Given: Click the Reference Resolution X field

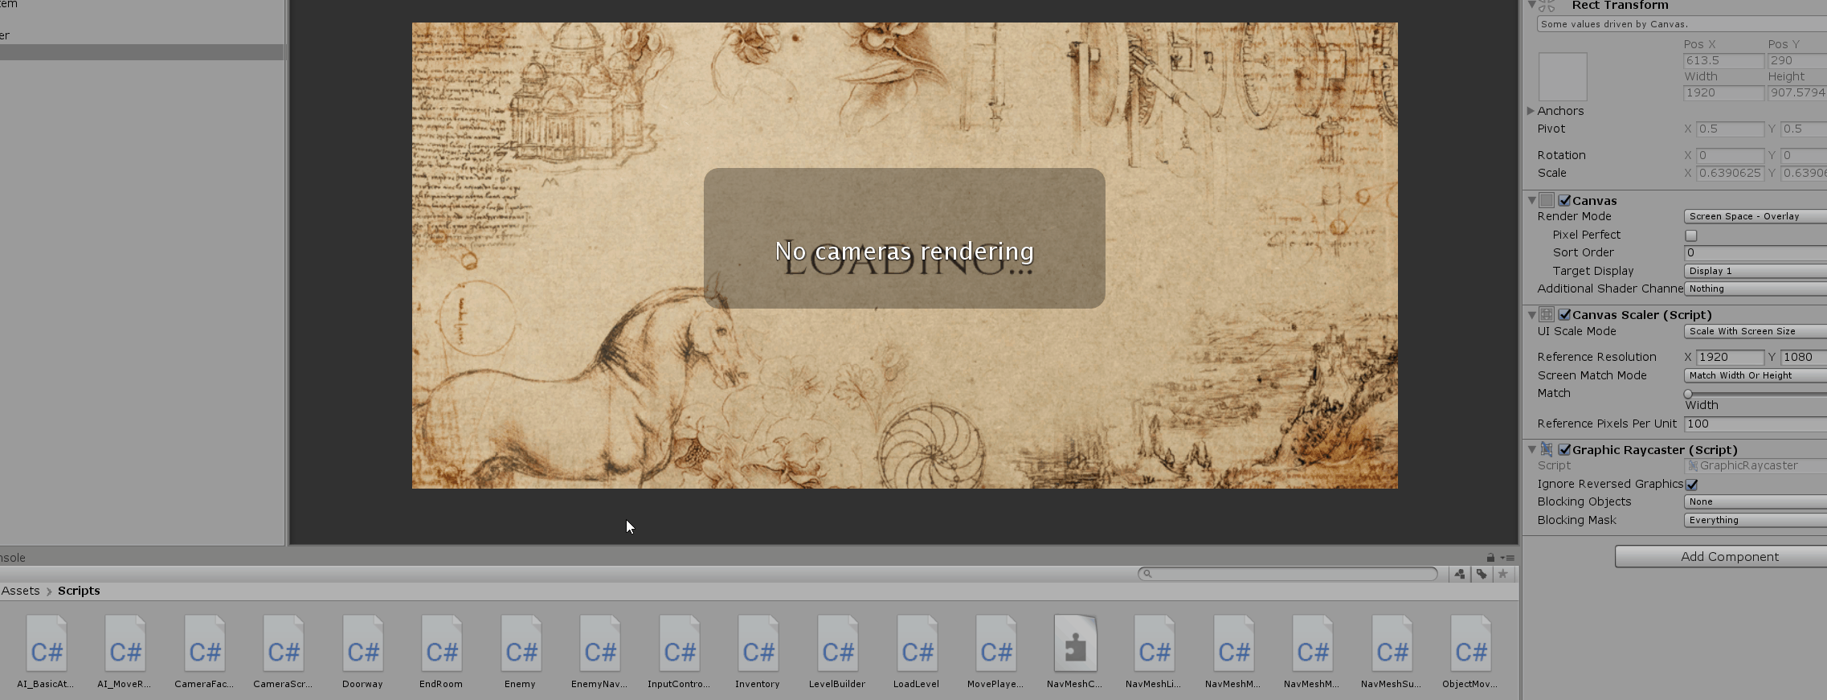Looking at the screenshot, I should pyautogui.click(x=1730, y=357).
